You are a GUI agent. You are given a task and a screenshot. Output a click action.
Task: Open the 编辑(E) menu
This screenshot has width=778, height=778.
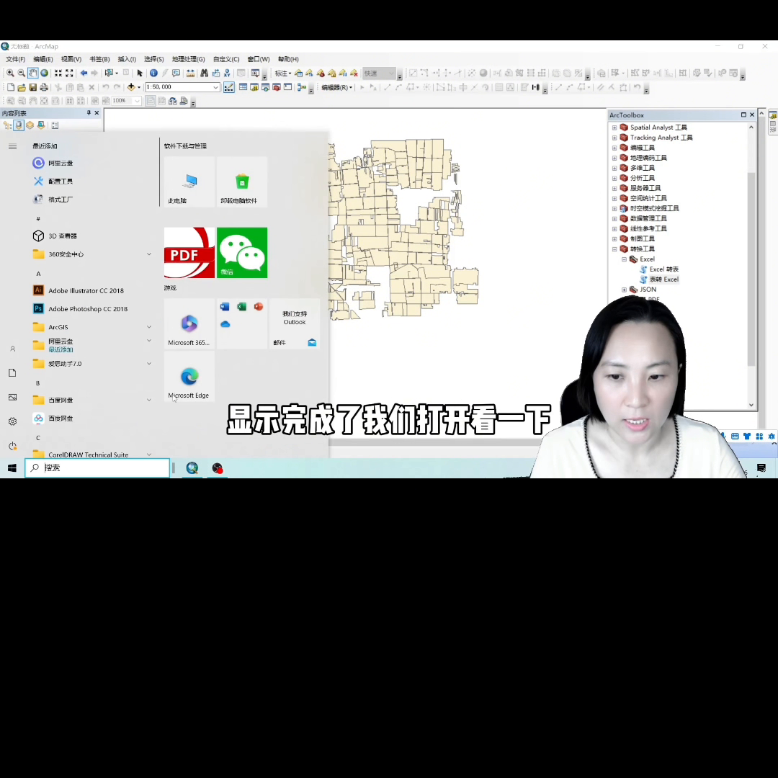pos(43,59)
